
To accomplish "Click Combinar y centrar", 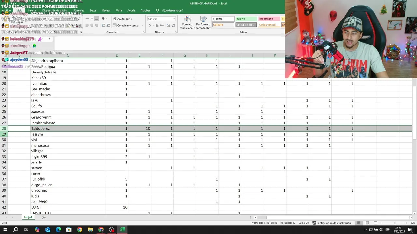I will tap(126, 25).
